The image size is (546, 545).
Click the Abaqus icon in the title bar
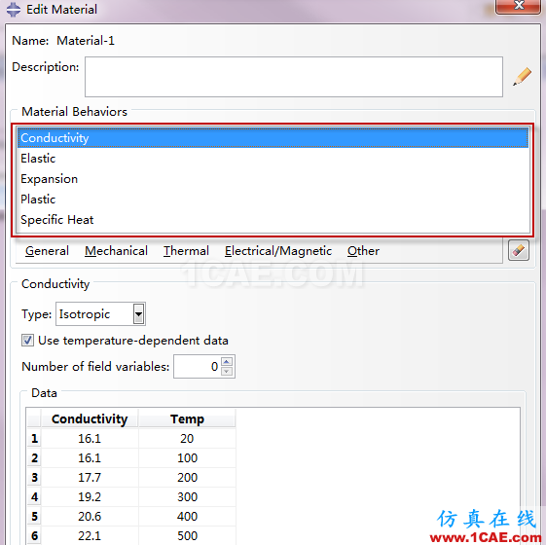[x=14, y=10]
